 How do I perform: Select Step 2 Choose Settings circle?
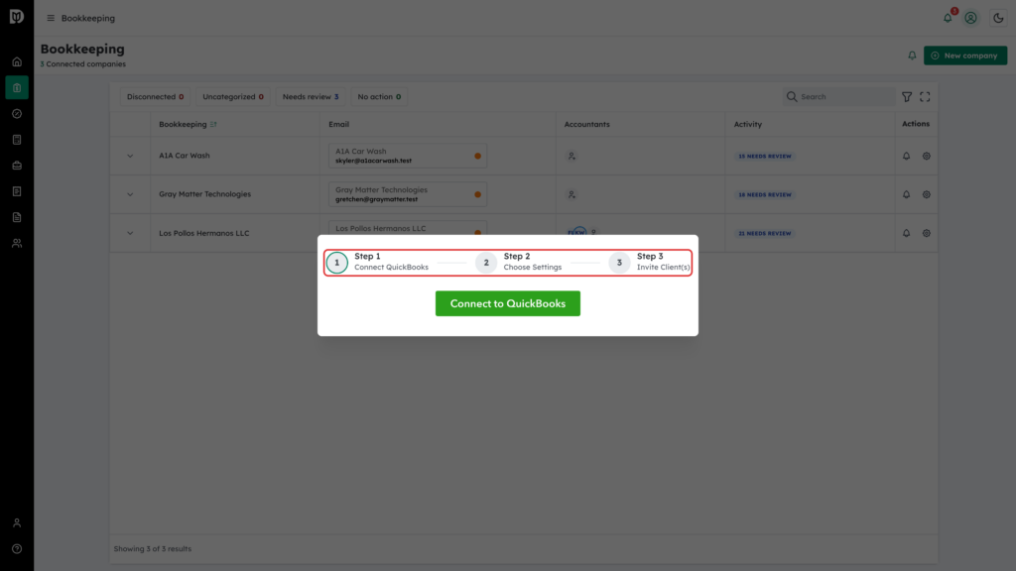[486, 262]
